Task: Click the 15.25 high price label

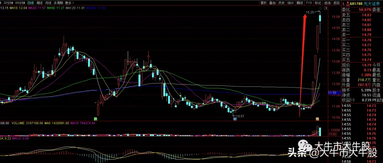Action: [310, 12]
